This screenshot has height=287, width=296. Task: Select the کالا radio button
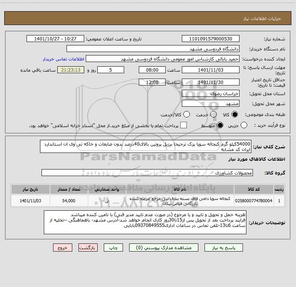[x=234, y=114]
